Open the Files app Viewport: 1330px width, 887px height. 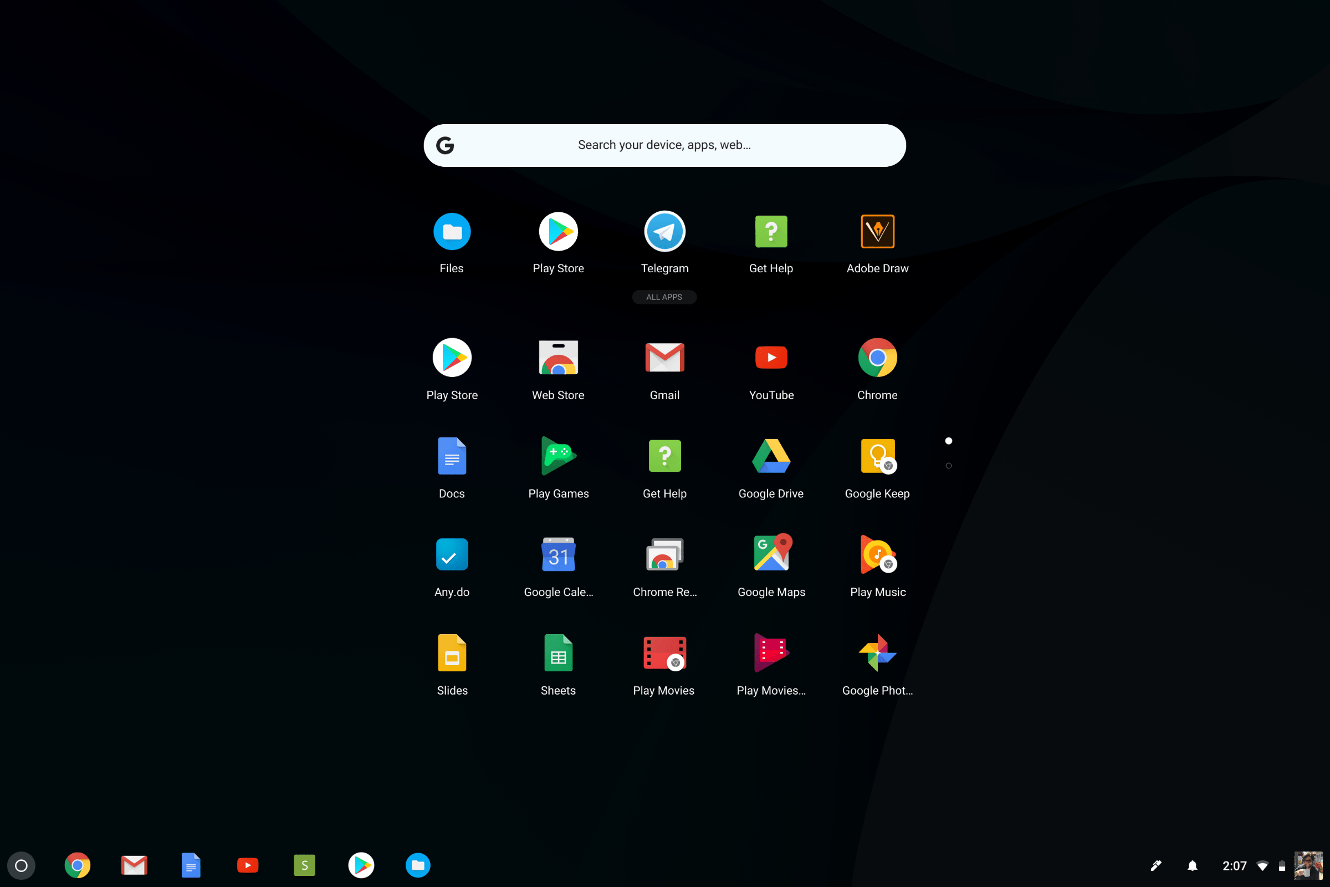(x=451, y=231)
